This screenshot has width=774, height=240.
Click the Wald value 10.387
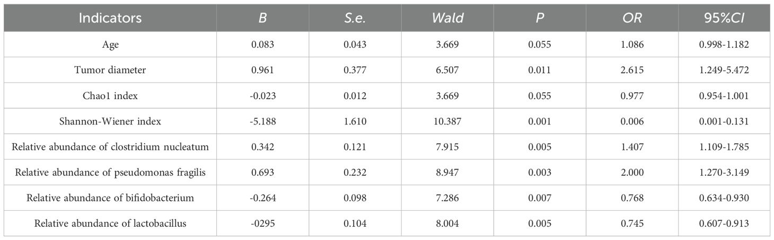447,121
